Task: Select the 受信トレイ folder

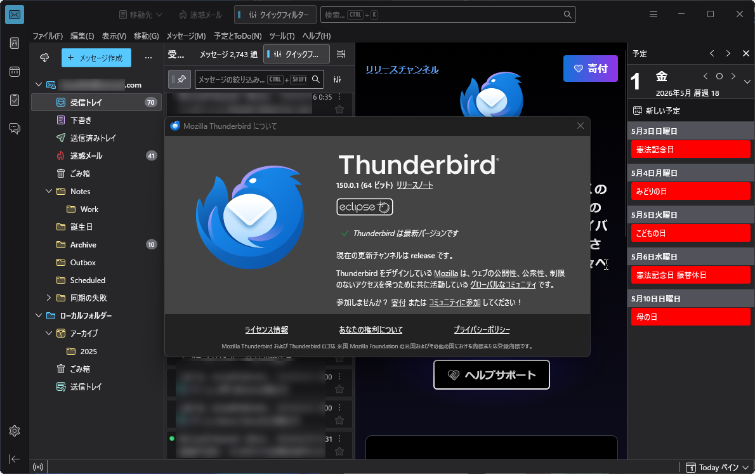Action: pyautogui.click(x=97, y=102)
